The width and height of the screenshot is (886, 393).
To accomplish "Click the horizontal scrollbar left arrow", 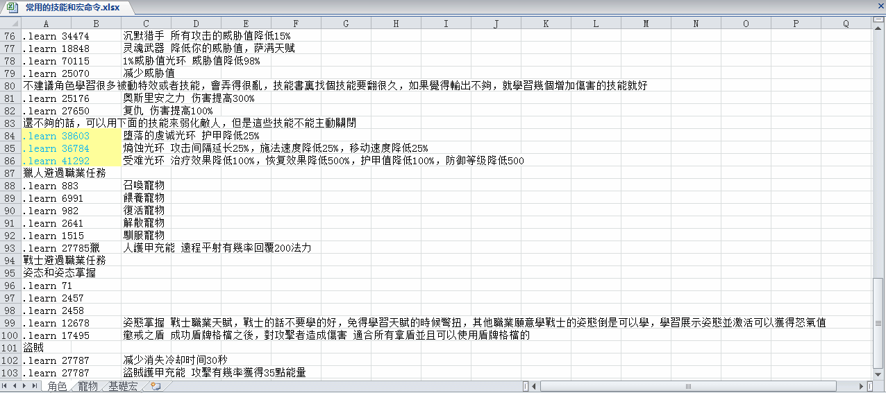I will pos(534,386).
